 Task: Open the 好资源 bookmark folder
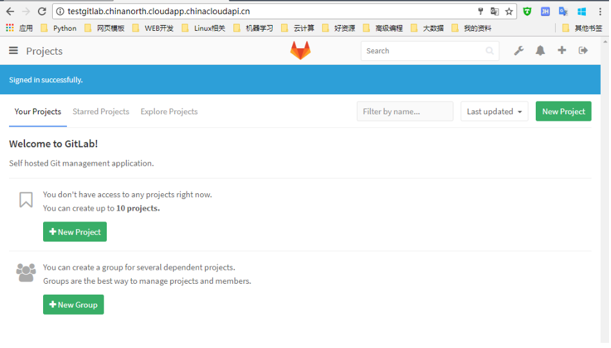click(338, 28)
